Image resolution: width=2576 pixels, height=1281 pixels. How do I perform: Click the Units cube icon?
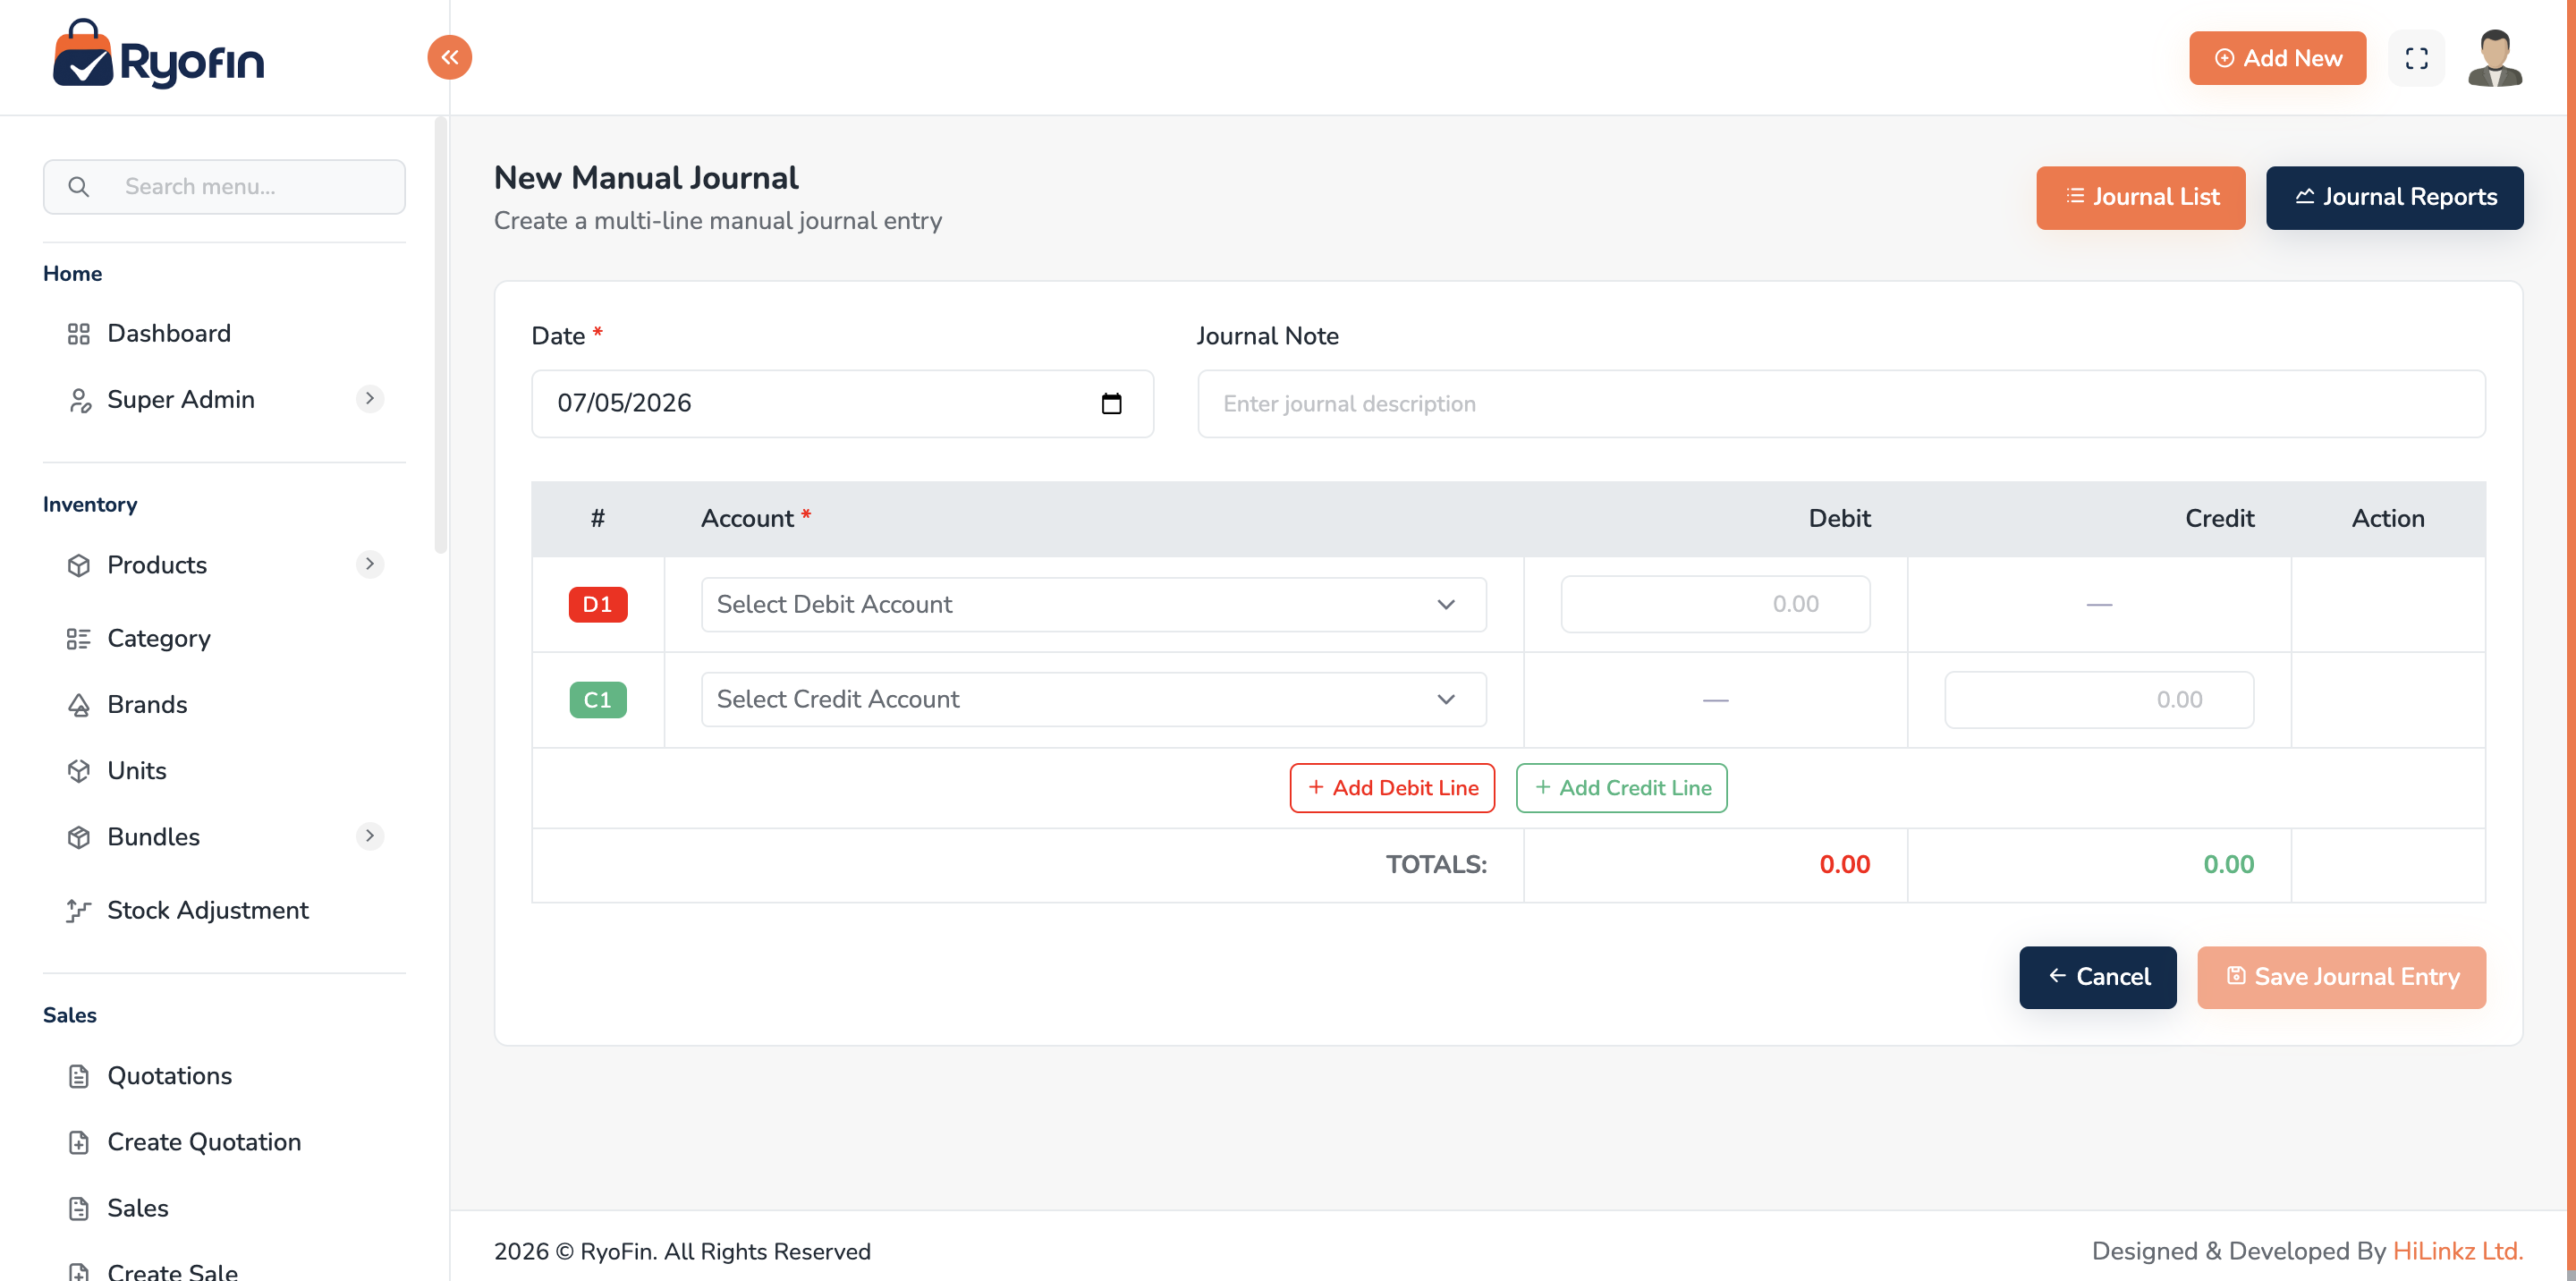(78, 771)
